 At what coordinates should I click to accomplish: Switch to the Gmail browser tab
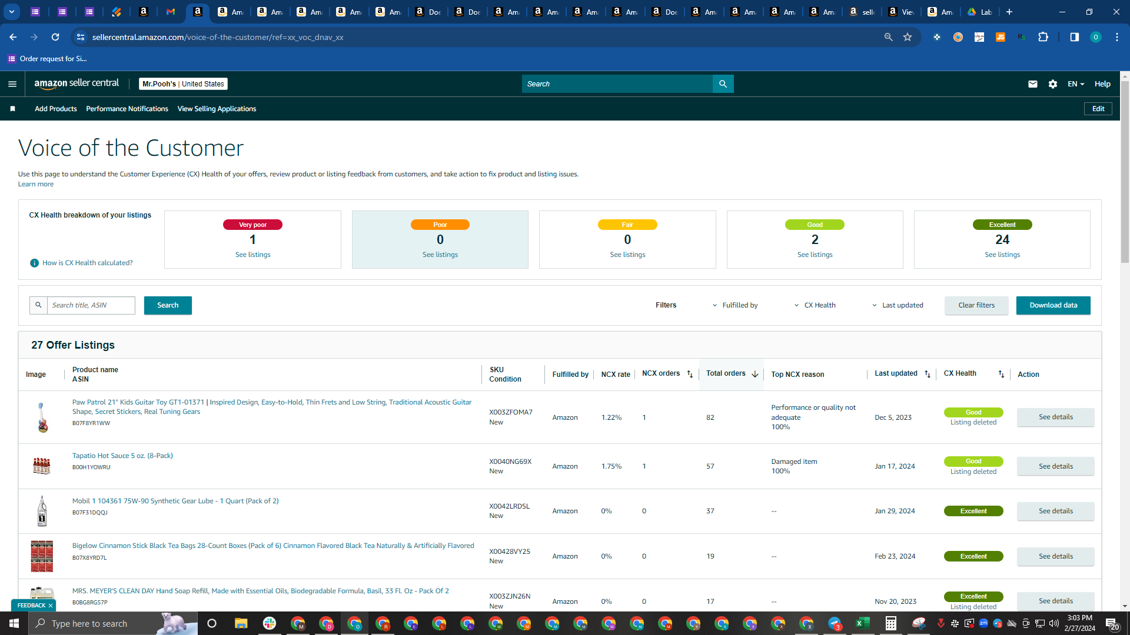click(x=171, y=12)
